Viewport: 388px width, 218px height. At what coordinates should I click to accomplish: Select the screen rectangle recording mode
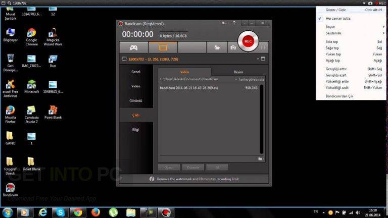(x=163, y=47)
